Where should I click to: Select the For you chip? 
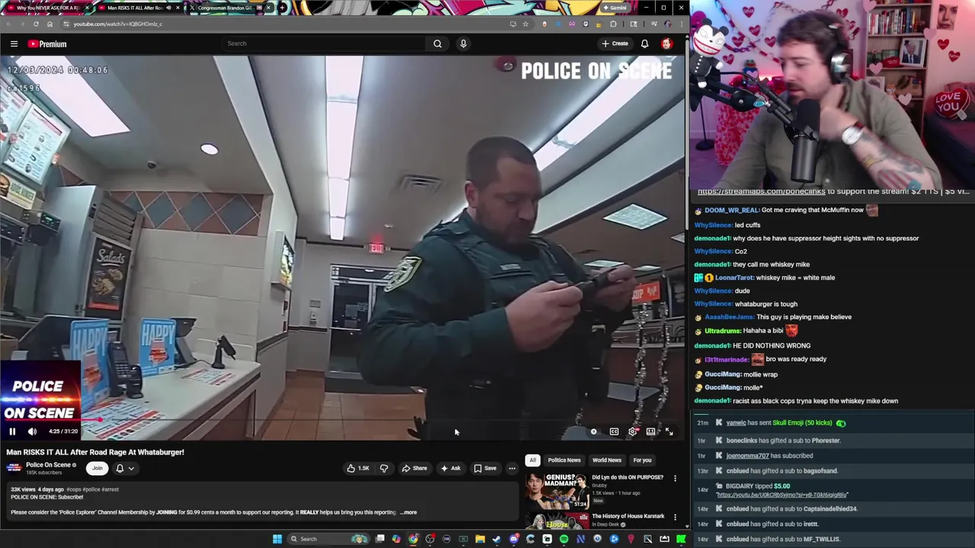tap(642, 460)
